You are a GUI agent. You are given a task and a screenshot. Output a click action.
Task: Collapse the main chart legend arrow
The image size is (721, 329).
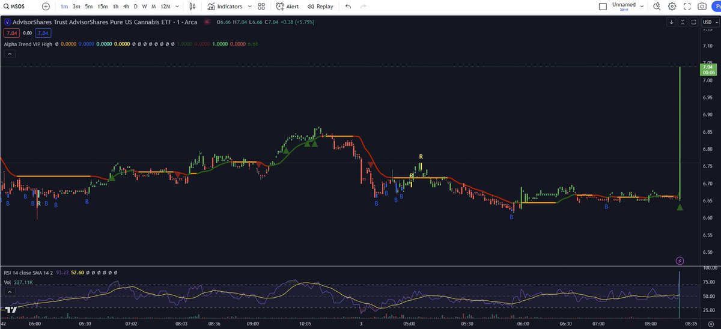pos(10,54)
